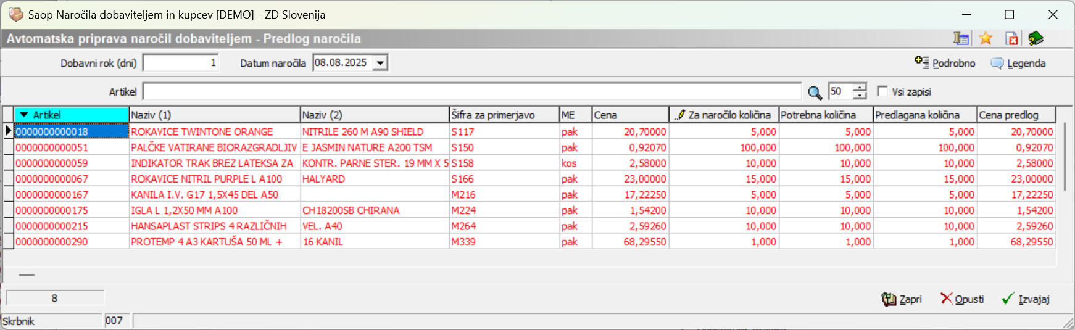Click the vertical scrollbar of the grid
Screen dimensions: 1075x330
coord(1065,157)
